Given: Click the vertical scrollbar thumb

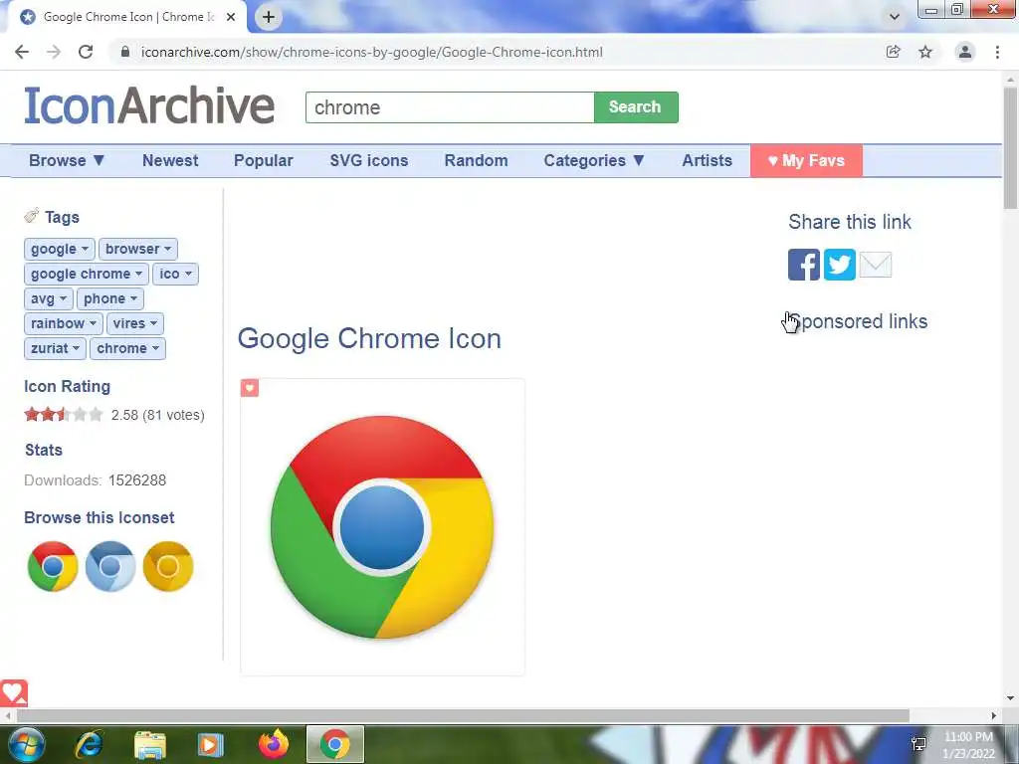Looking at the screenshot, I should [x=1010, y=148].
